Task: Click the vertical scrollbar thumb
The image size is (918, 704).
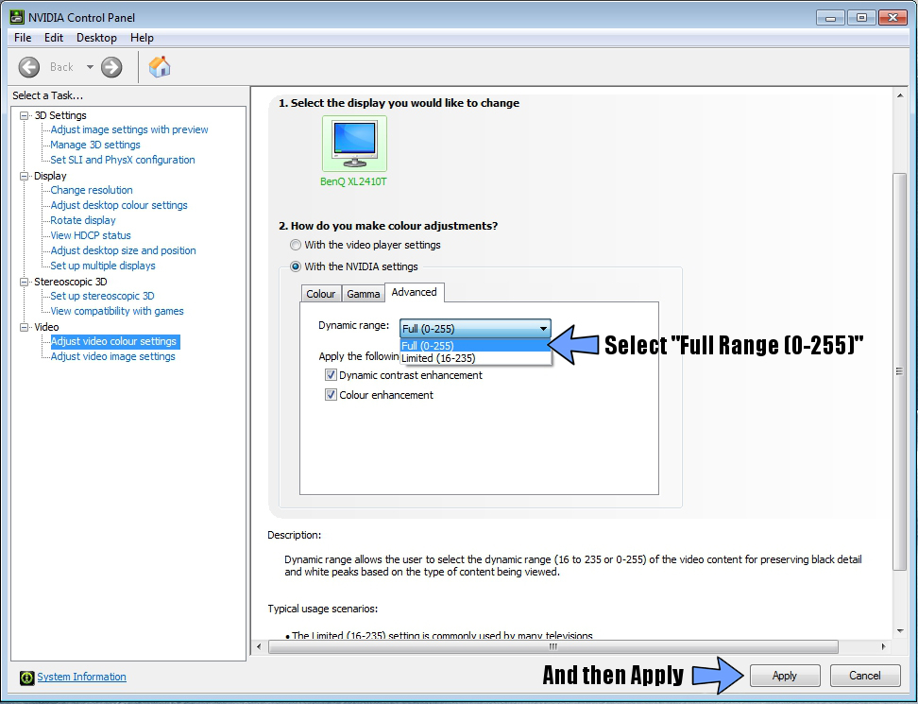Action: click(x=899, y=370)
